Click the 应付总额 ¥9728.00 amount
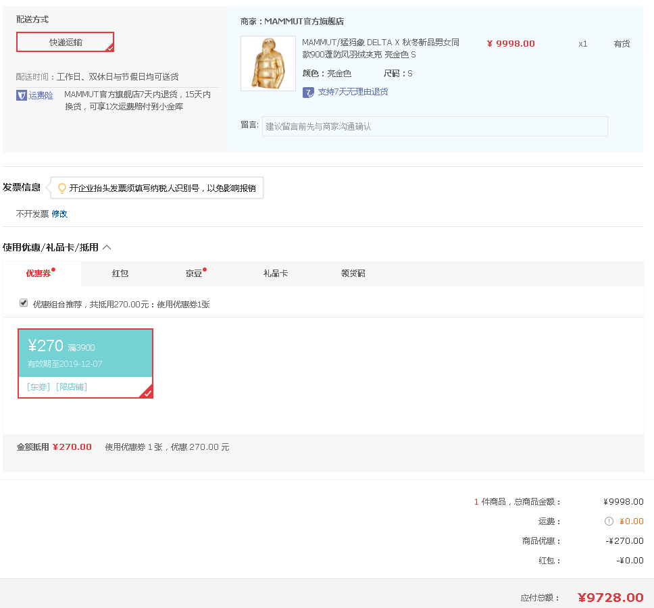 [x=611, y=598]
